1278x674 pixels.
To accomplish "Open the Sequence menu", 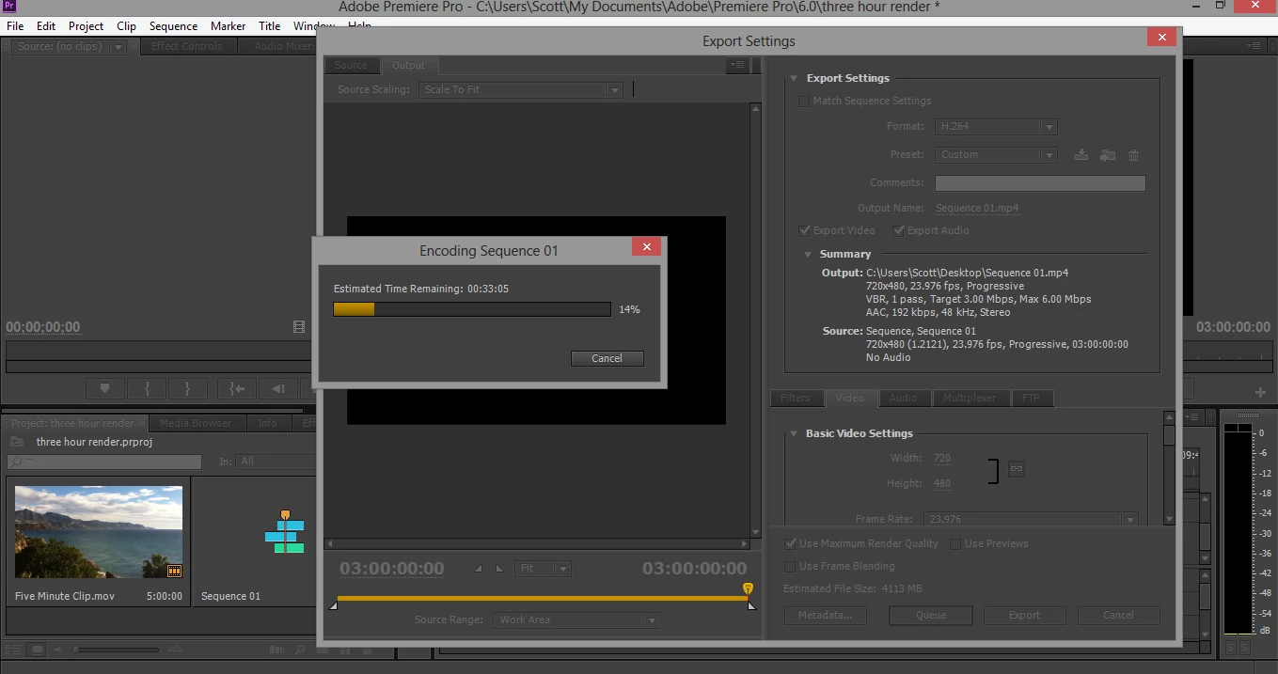I will click(x=173, y=26).
